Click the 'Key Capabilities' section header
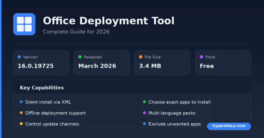 click(x=42, y=88)
